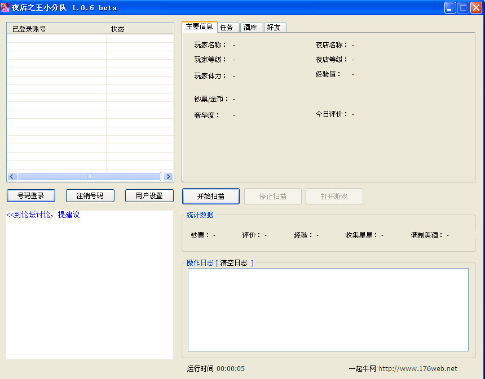Click the 打开游戏 button
485x379 pixels.
[x=334, y=197]
